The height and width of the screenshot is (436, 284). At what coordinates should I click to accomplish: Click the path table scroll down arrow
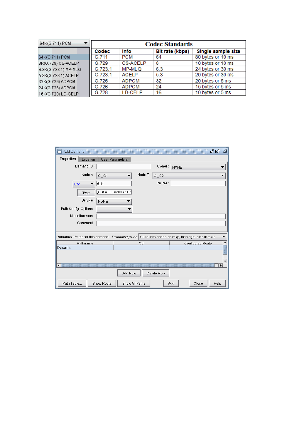(225, 261)
